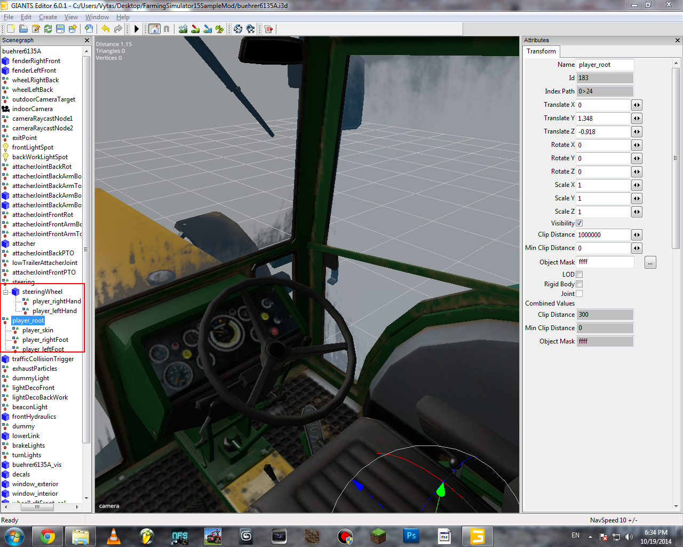Click the Save (floppy disk) toolbar icon
Image resolution: width=683 pixels, height=547 pixels.
pyautogui.click(x=60, y=29)
